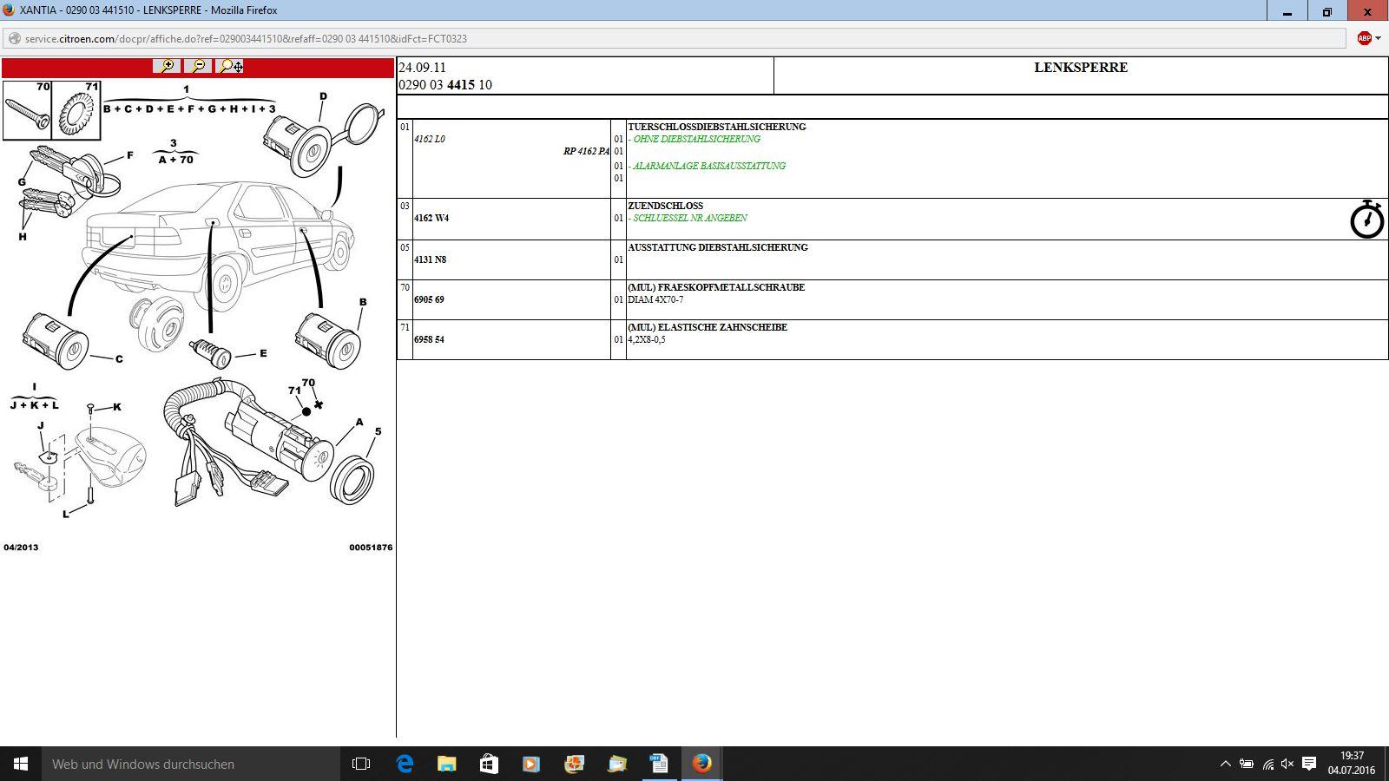Launch Microsoft Edge from taskbar
The image size is (1389, 781).
point(404,764)
